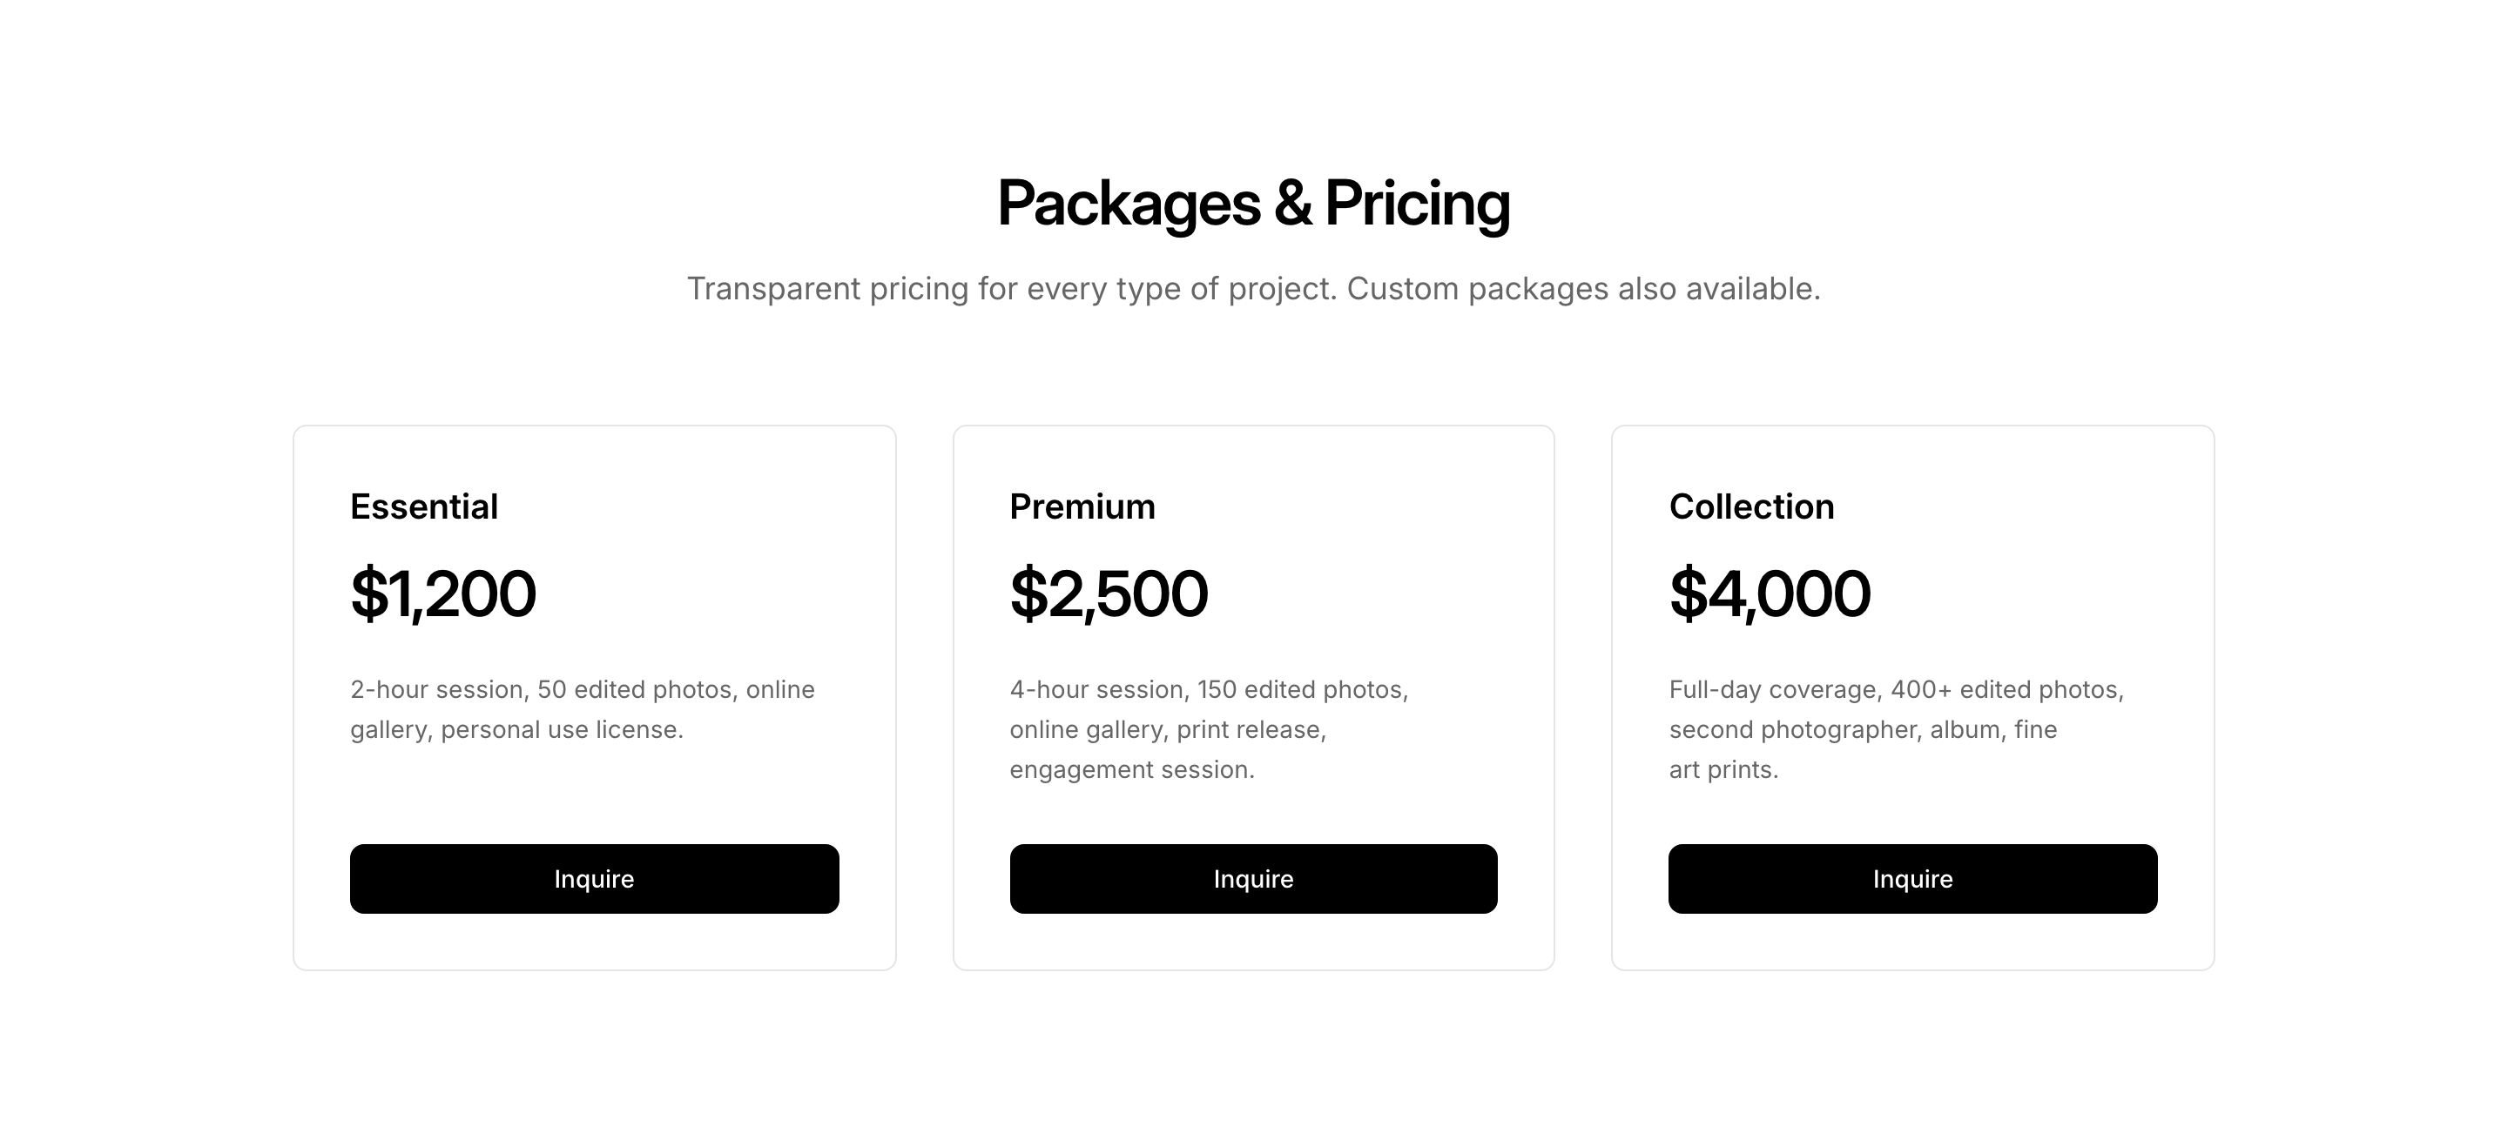Screen dimensions: 2508x1140
Task: Select the Collection package title
Action: pyautogui.click(x=1750, y=506)
